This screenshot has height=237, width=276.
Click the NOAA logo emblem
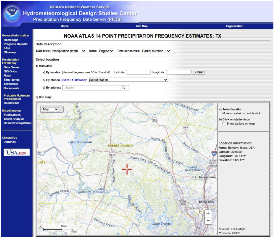[x=12, y=13]
